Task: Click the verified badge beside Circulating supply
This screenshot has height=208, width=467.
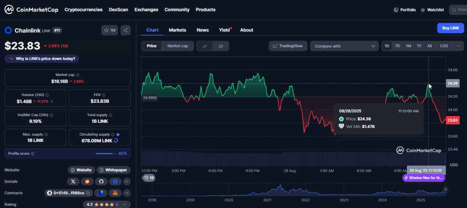Action: 118,135
